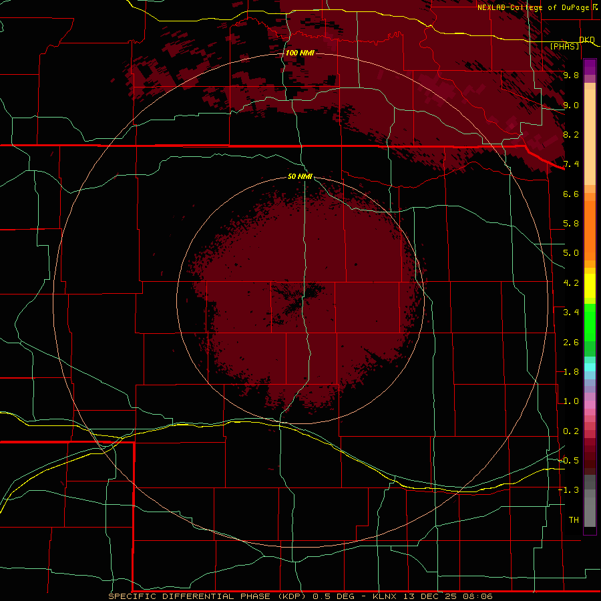601x601 pixels.
Task: Click the 0.2 value on color scale
Action: click(571, 431)
